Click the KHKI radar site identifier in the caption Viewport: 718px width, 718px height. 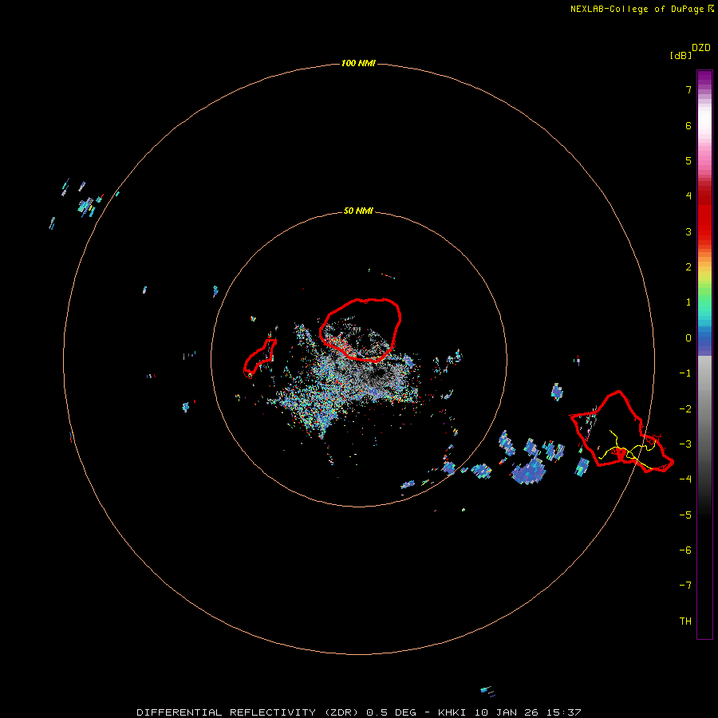[452, 712]
